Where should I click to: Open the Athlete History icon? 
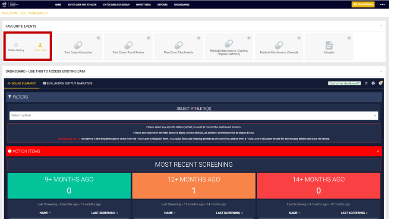tap(16, 45)
